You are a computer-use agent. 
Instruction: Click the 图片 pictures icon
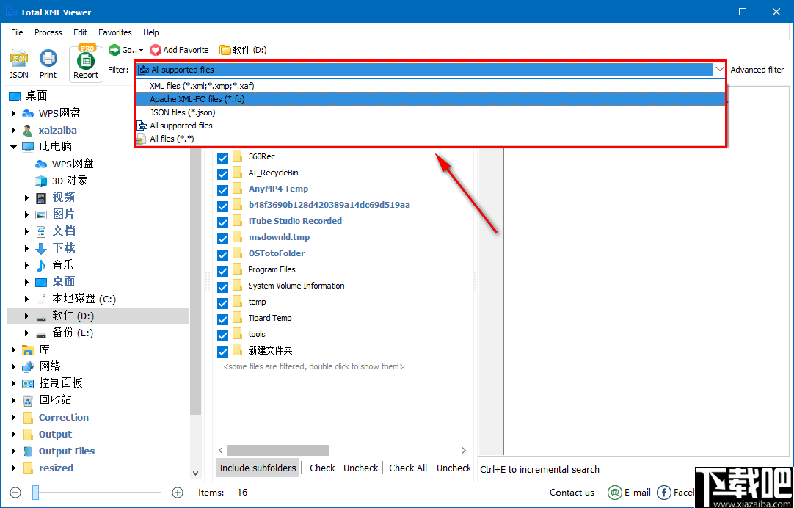[41, 214]
